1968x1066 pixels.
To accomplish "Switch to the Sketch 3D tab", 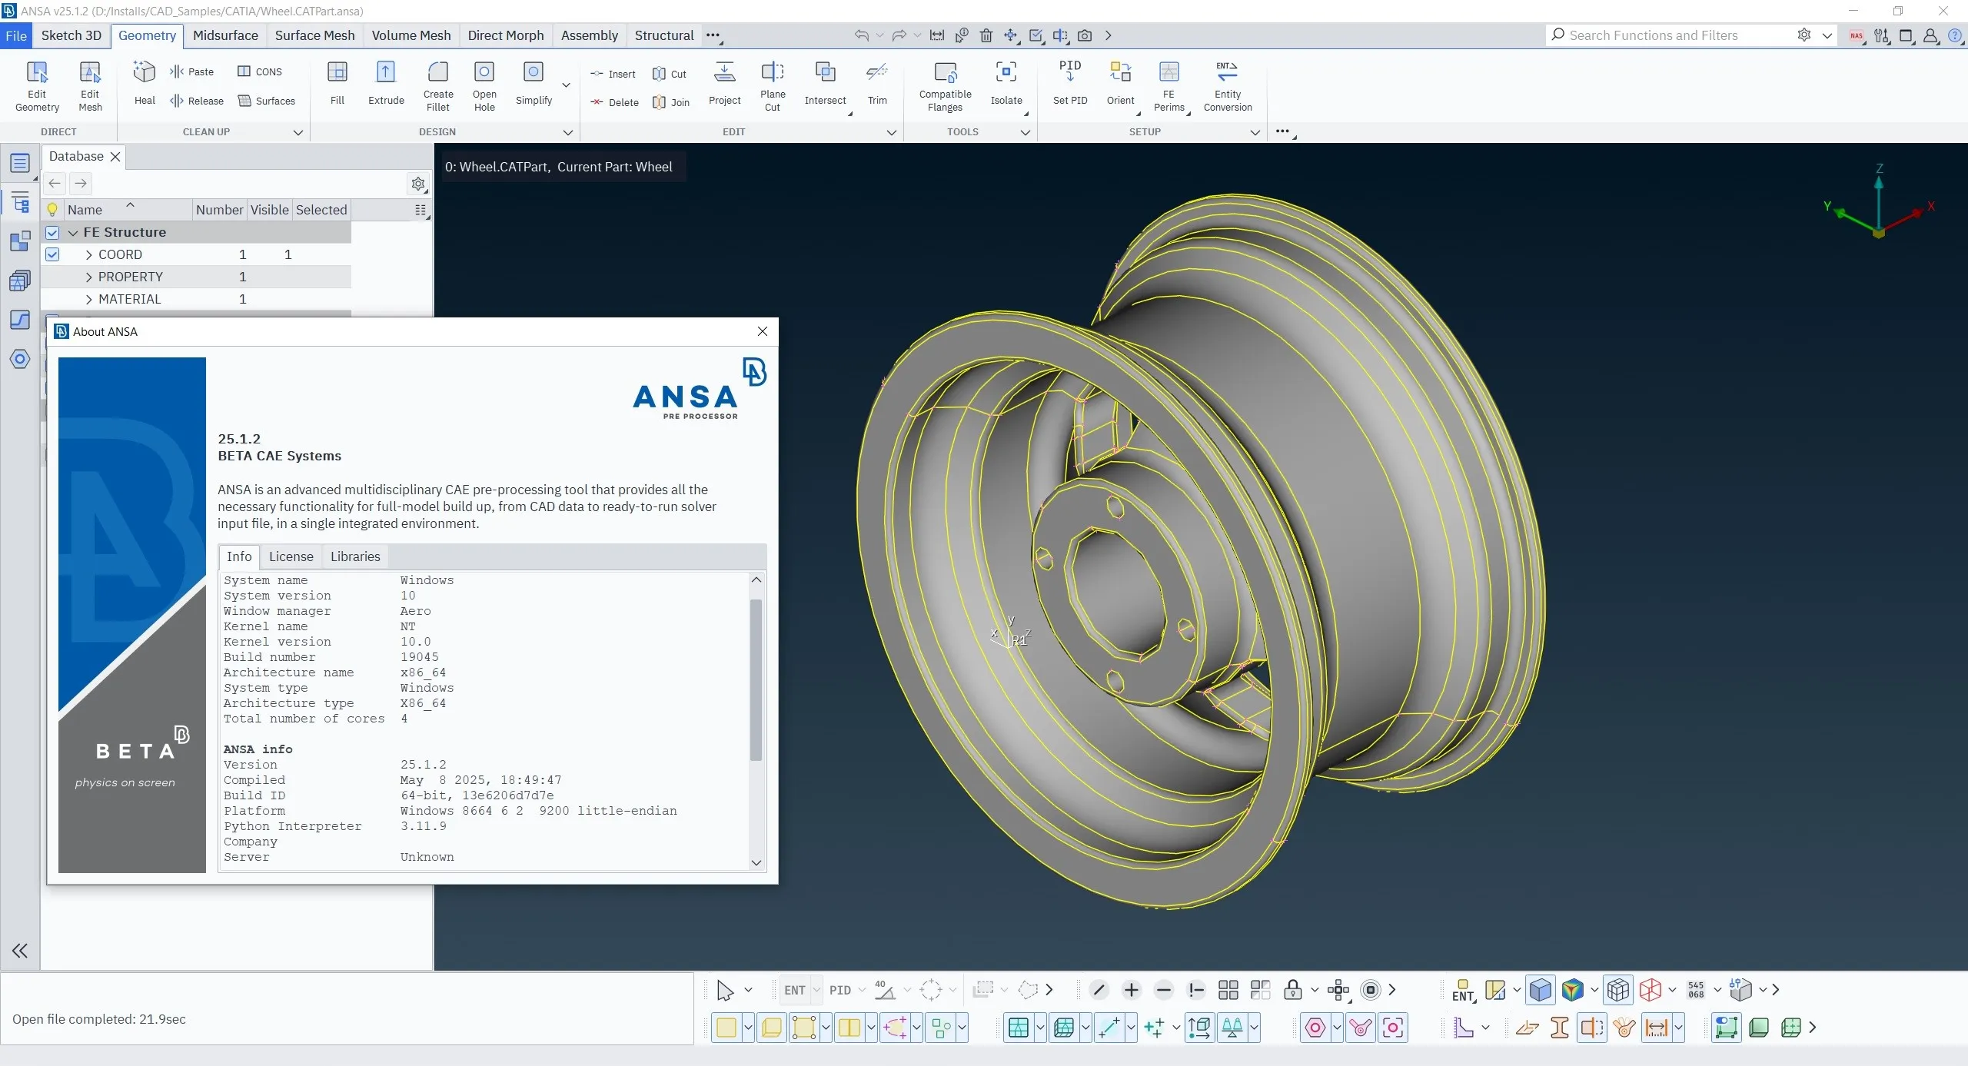I will point(71,35).
